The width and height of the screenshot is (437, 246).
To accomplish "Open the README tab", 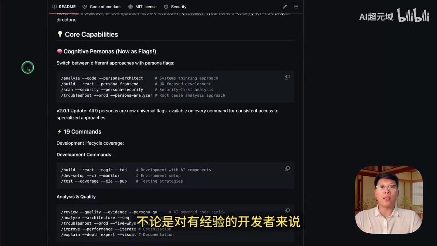I will tap(67, 6).
